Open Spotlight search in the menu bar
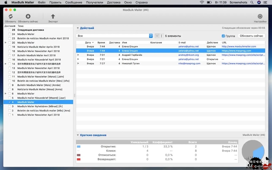 252,2
